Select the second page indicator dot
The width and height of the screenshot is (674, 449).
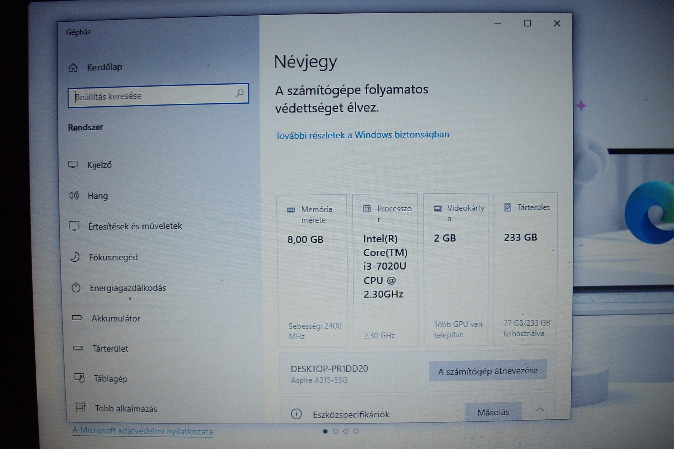[x=335, y=431]
